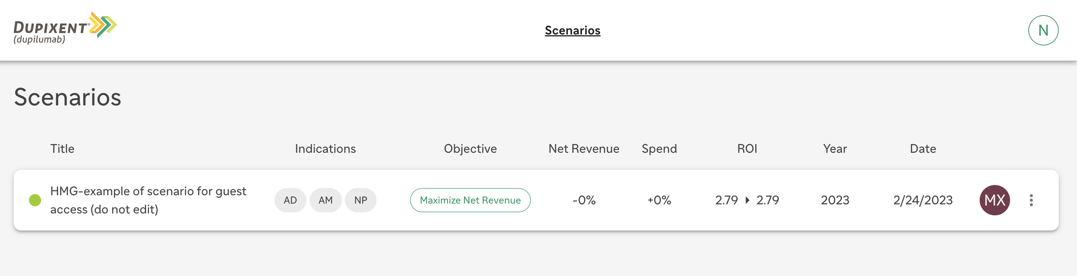The width and height of the screenshot is (1077, 276).
Task: Open the N user profile avatar
Action: [1043, 30]
